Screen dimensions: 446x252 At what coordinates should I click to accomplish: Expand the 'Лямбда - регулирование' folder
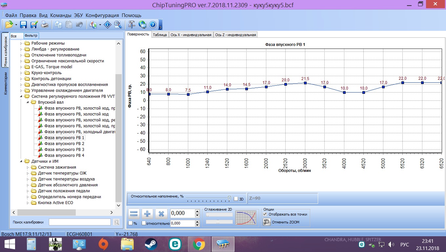point(21,49)
